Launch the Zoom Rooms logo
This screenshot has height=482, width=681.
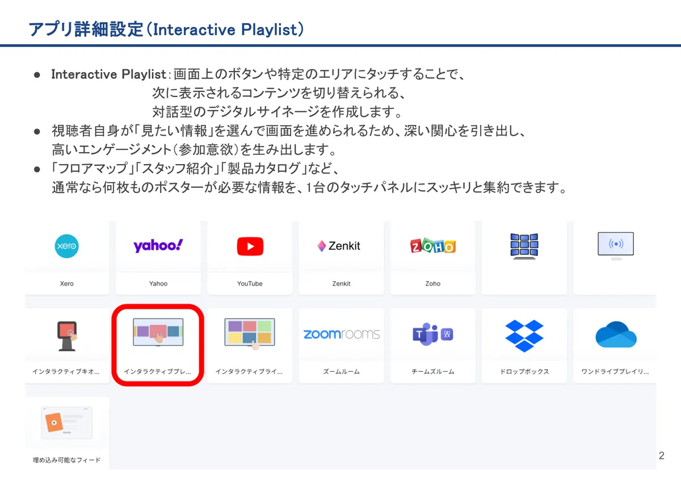coord(342,334)
